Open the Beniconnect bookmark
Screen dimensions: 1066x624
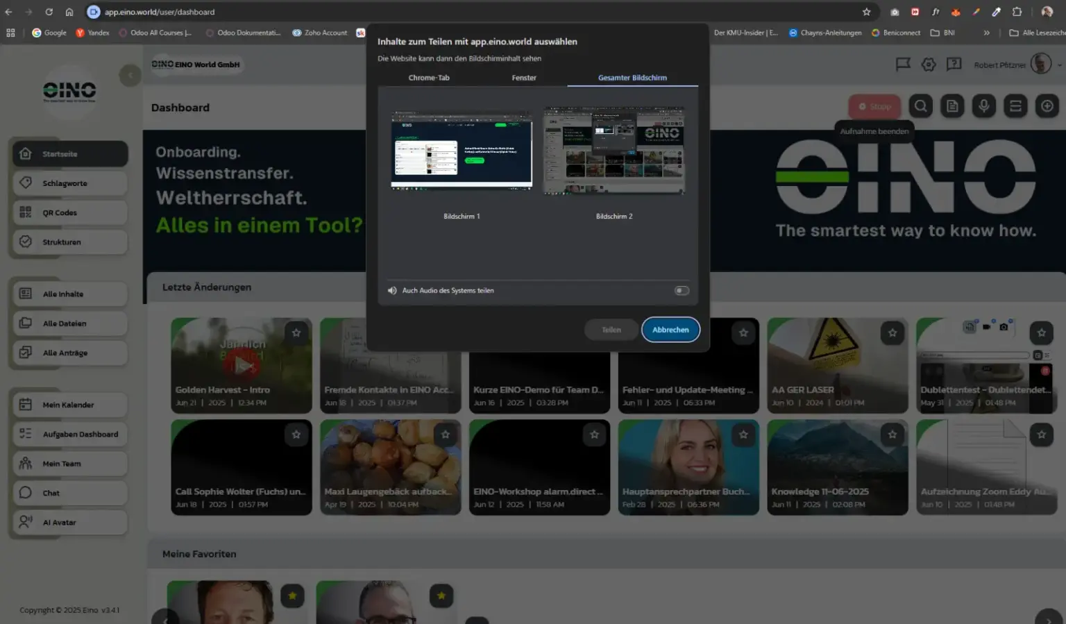coord(896,33)
